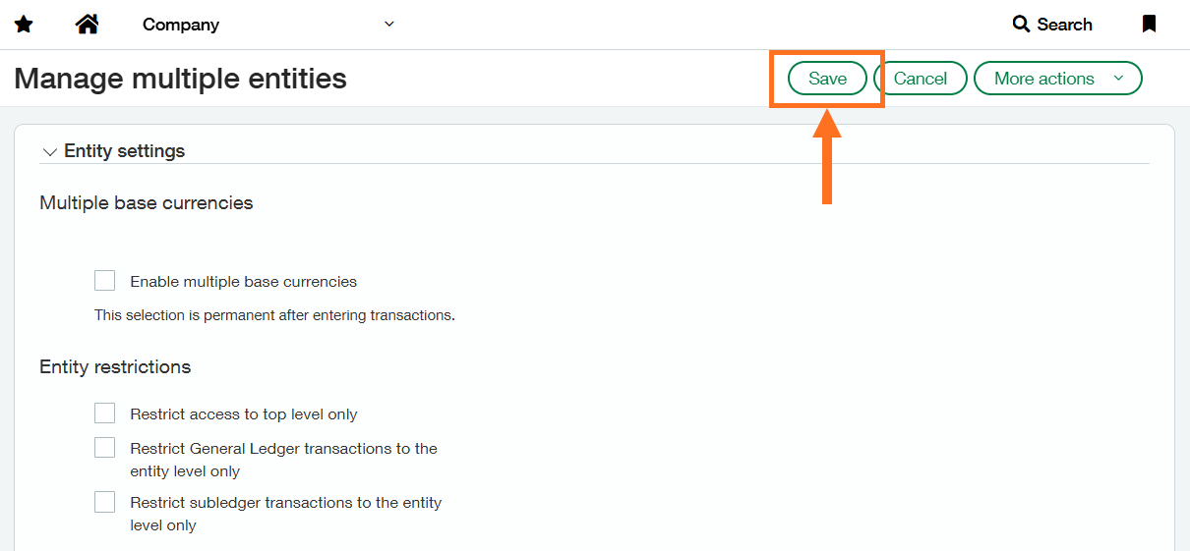Open the Company menu label
Image resolution: width=1190 pixels, height=551 pixels.
[181, 25]
